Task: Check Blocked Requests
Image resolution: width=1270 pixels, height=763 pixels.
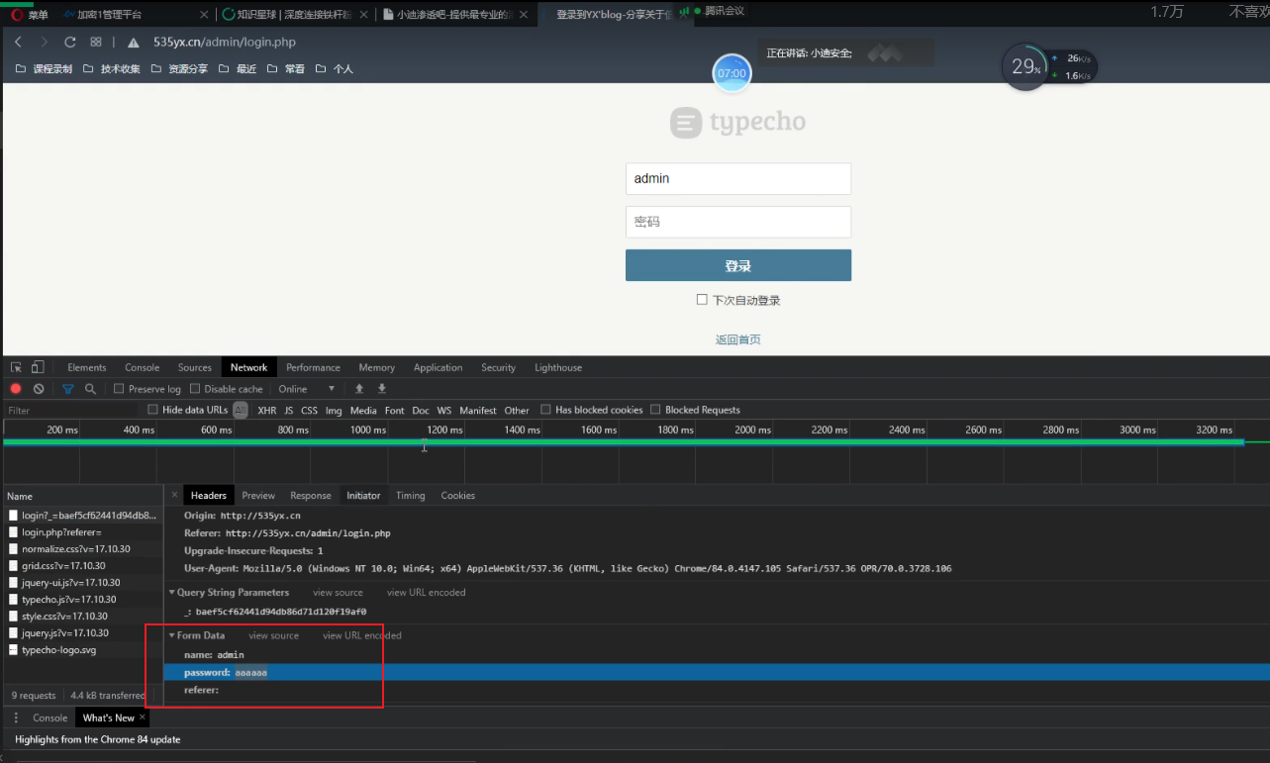Action: point(655,410)
